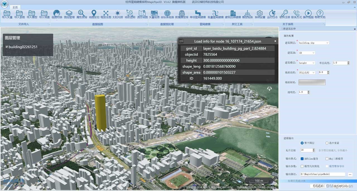The height and width of the screenshot is (191, 357).
Task: Click 缩放全图 zoom to full extent
Action: click(x=106, y=13)
